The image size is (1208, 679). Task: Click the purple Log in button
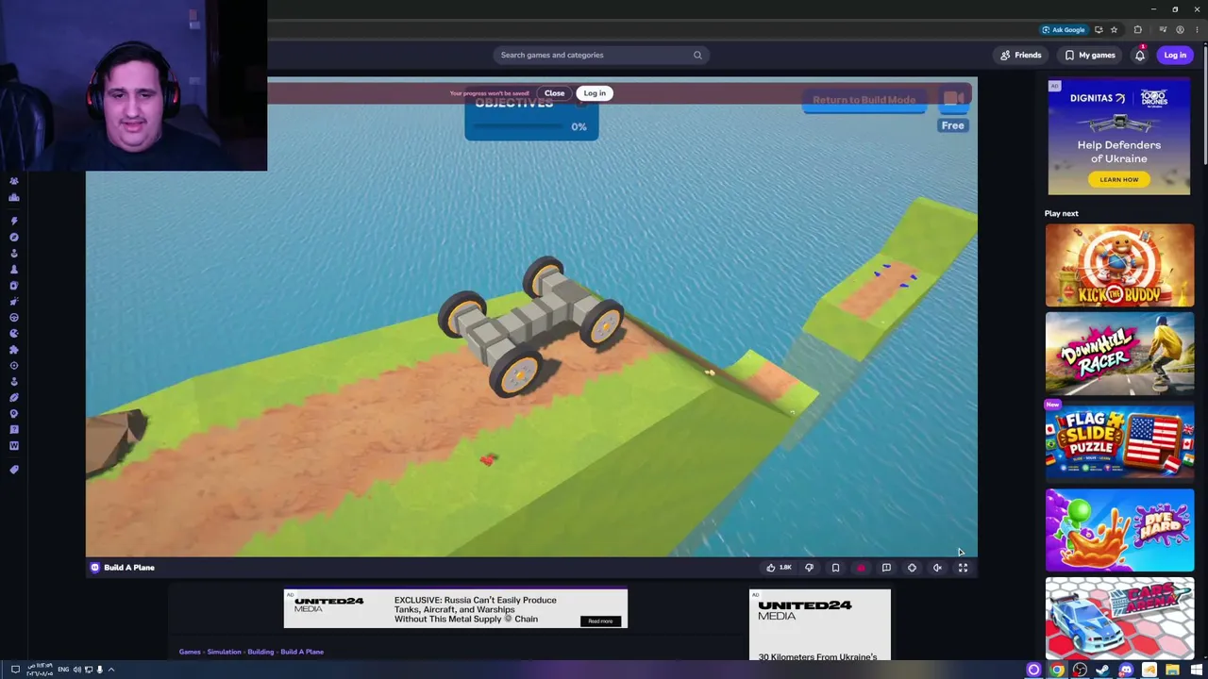pos(1175,55)
